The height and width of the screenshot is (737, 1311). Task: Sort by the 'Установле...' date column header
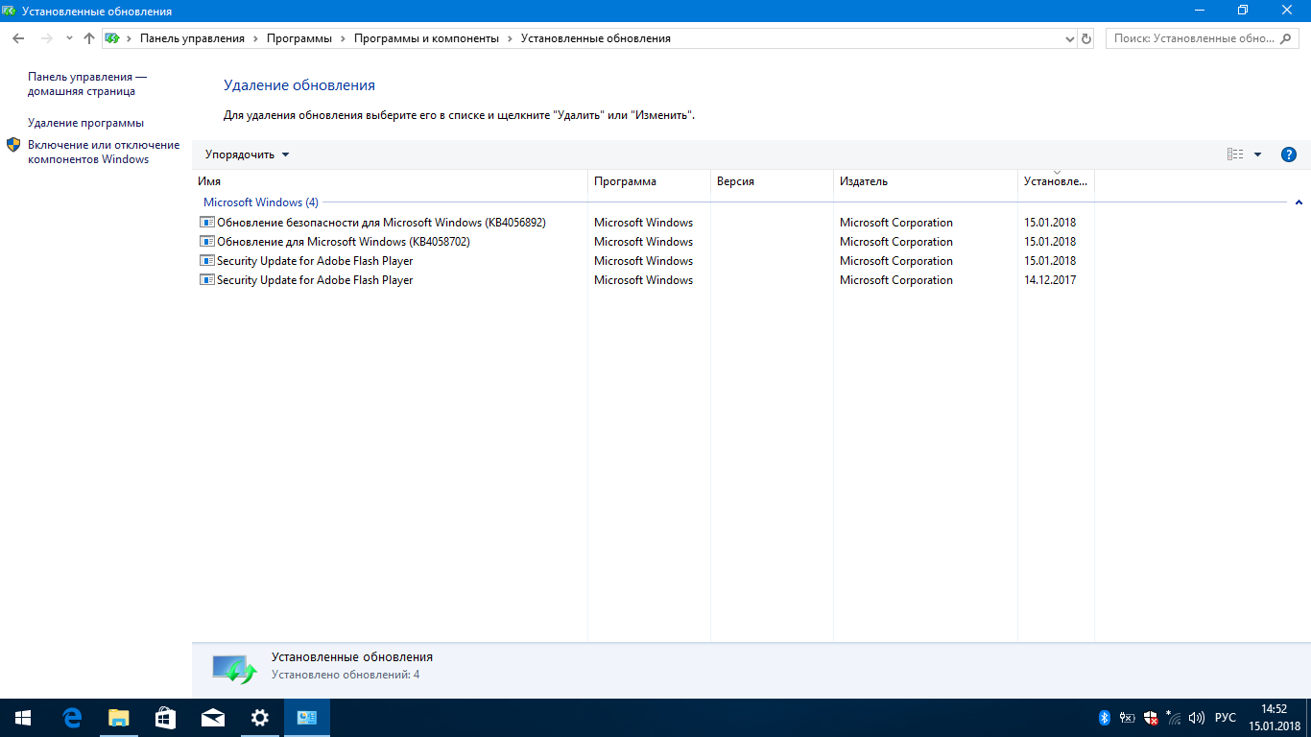pos(1056,181)
